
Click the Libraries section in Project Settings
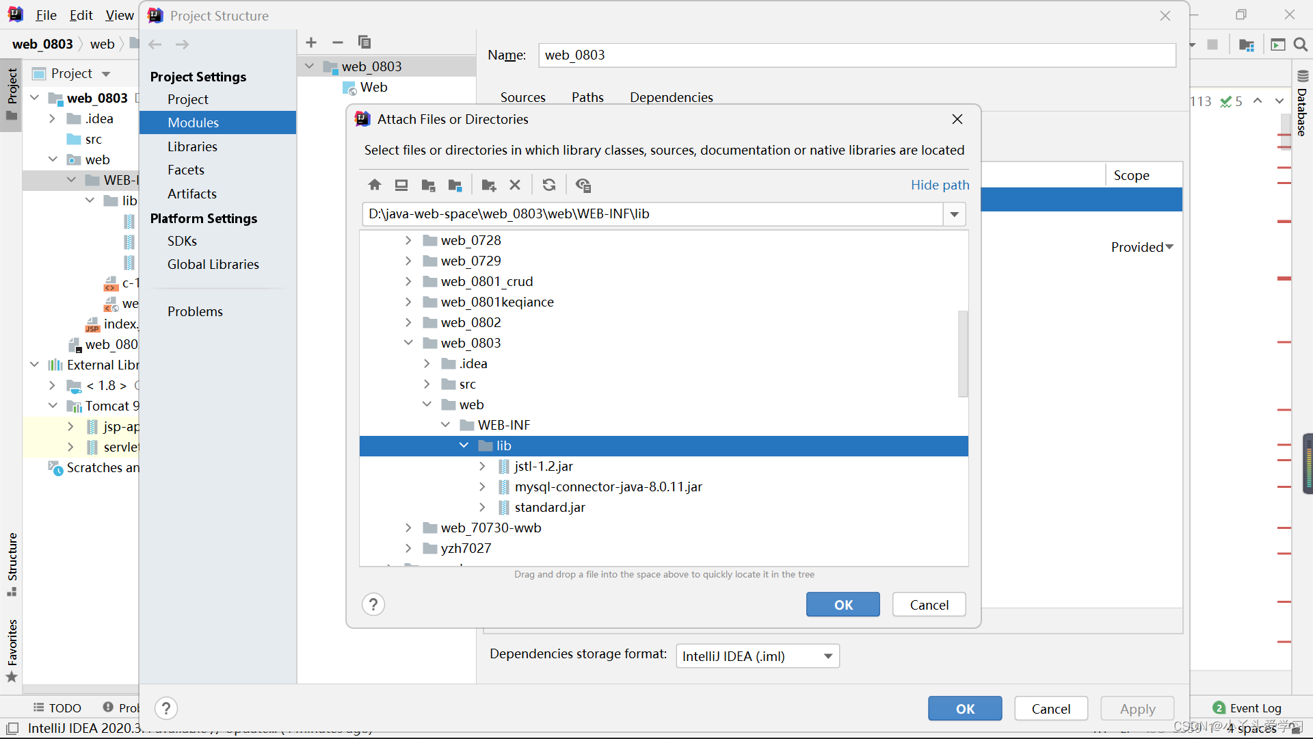click(192, 146)
